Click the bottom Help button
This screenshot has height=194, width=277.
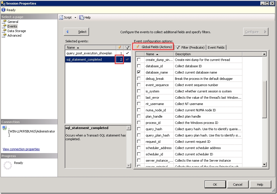tap(260, 185)
